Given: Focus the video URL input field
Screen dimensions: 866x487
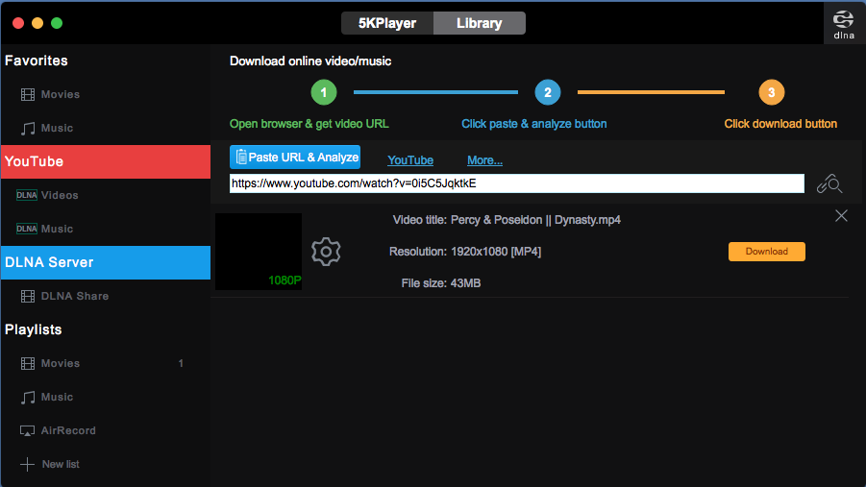Looking at the screenshot, I should tap(517, 183).
